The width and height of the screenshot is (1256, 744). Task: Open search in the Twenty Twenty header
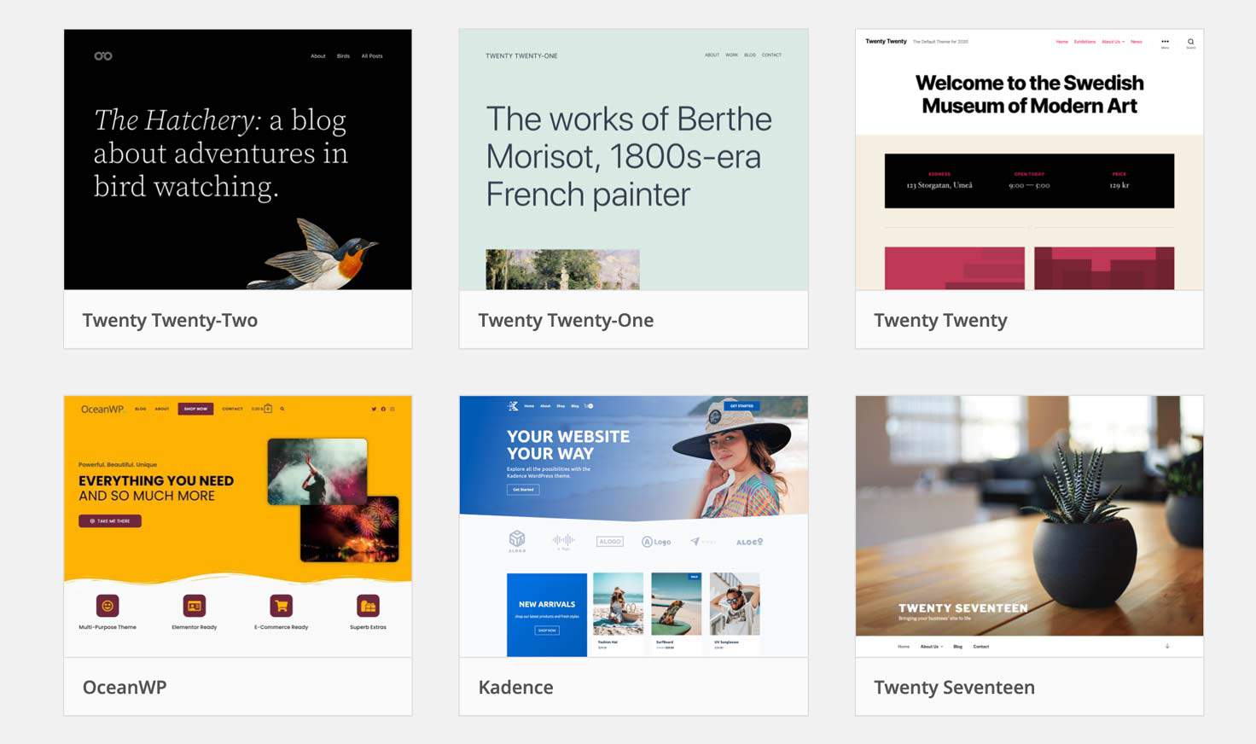pos(1191,41)
